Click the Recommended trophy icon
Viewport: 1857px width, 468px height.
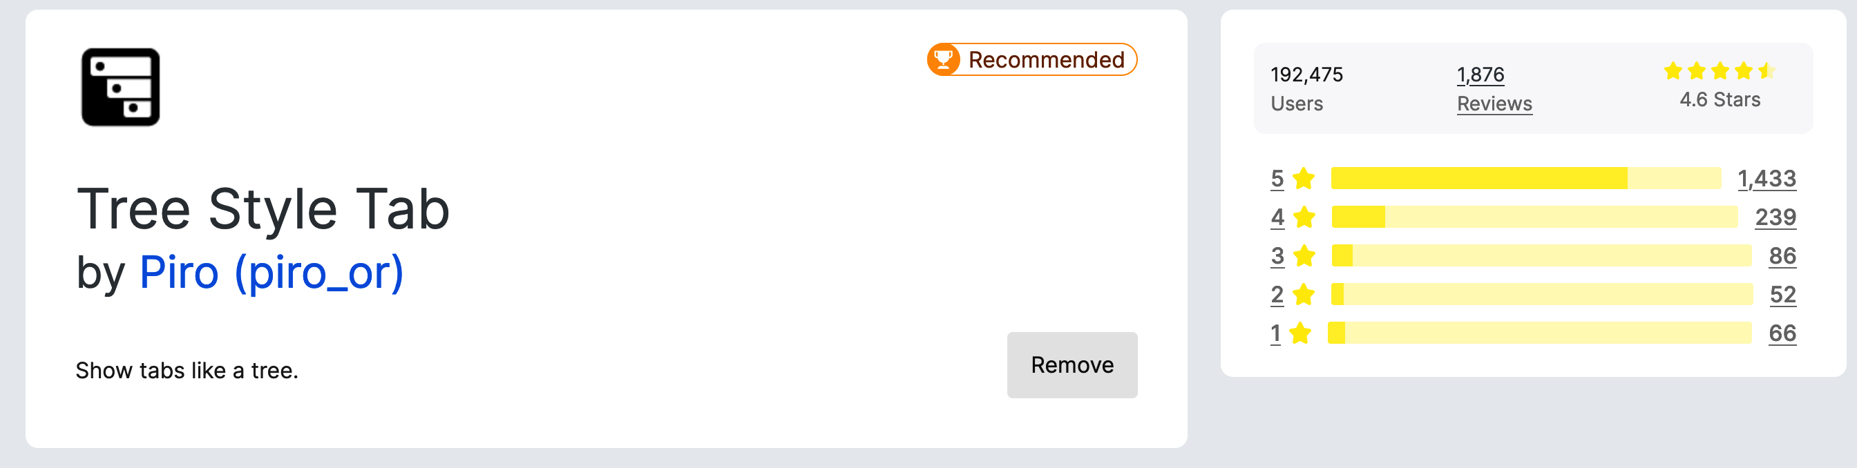point(943,59)
